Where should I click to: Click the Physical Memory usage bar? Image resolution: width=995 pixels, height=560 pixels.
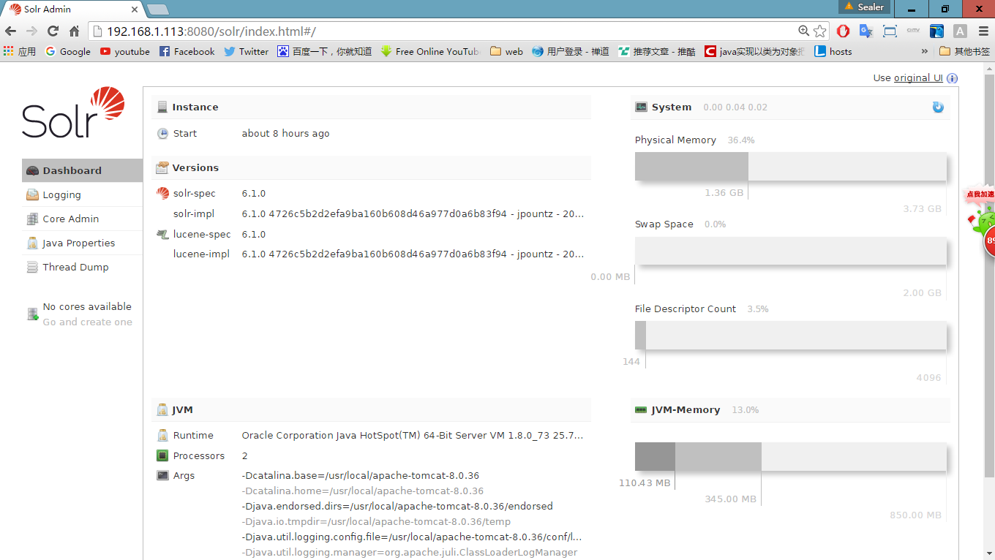791,167
